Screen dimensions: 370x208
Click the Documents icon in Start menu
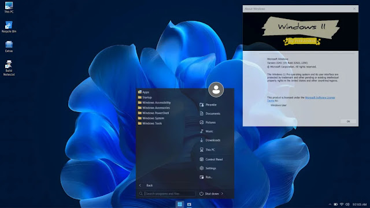click(202, 113)
